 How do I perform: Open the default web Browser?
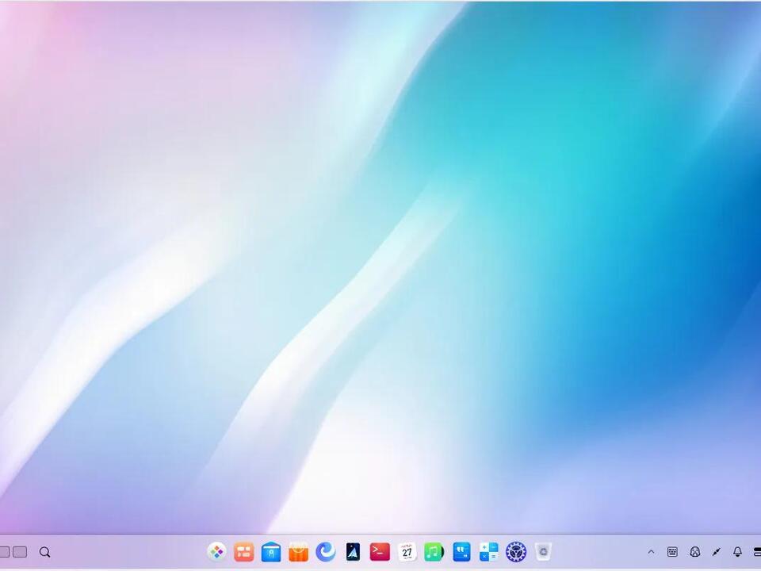[x=325, y=552]
